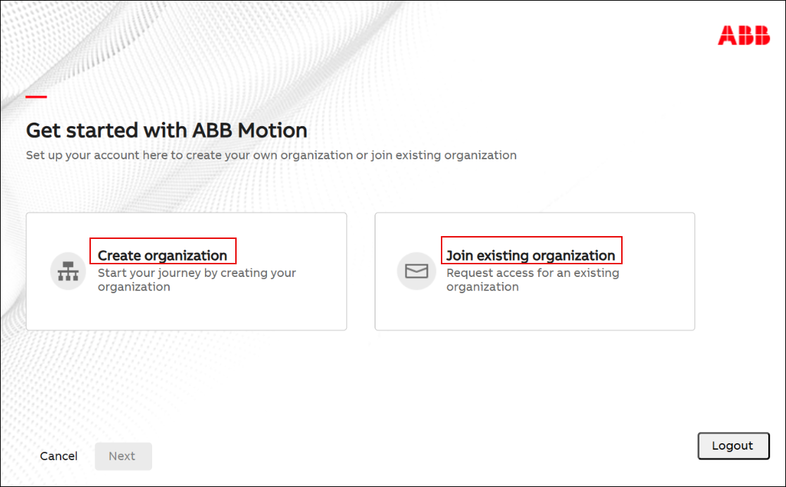Click the blank area below the Create organization card

point(186,374)
